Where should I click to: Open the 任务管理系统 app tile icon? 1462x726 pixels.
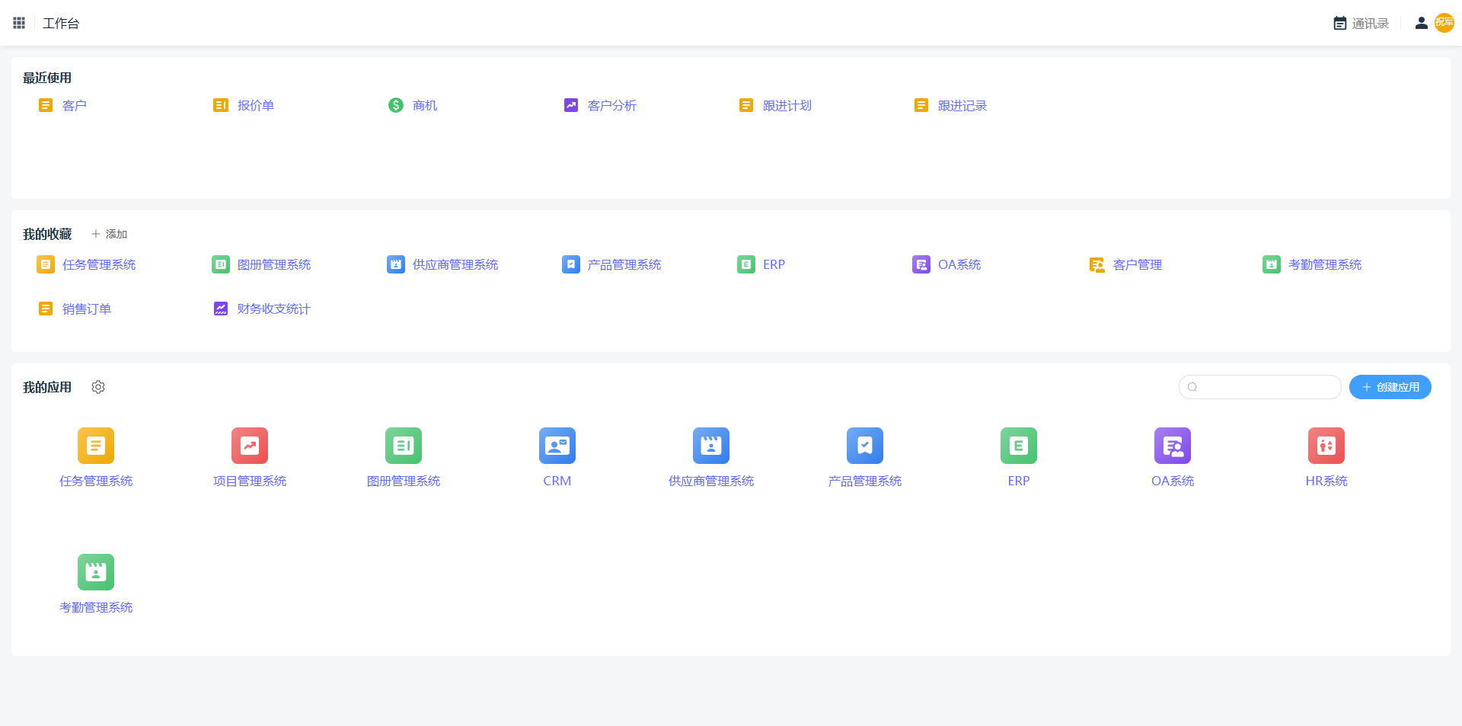point(96,446)
